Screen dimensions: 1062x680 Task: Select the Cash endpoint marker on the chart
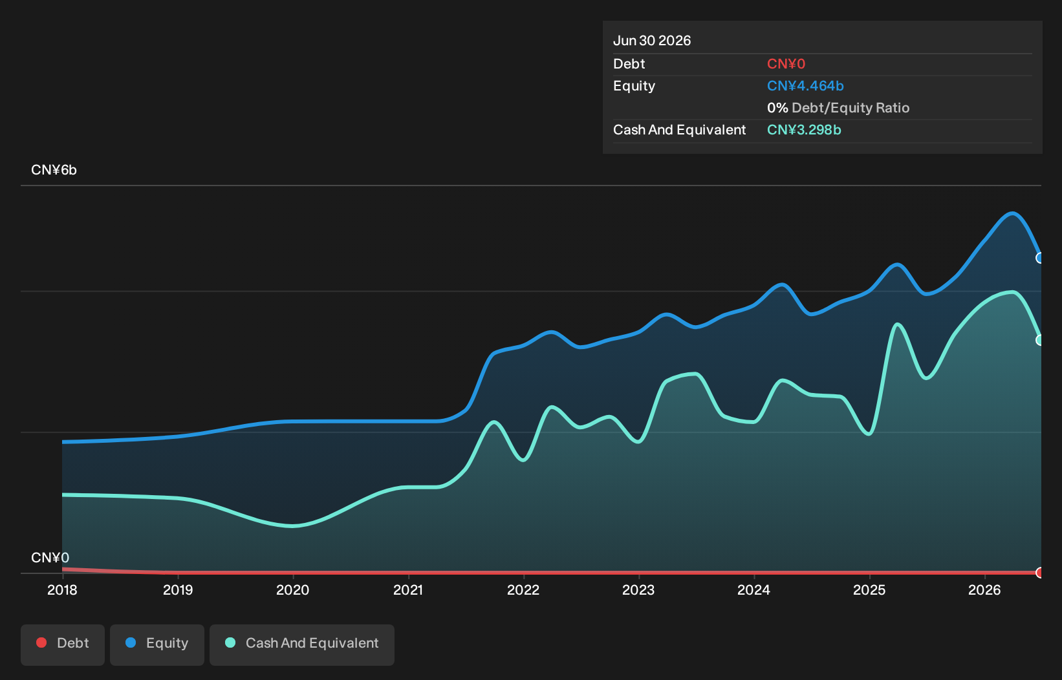click(1040, 340)
